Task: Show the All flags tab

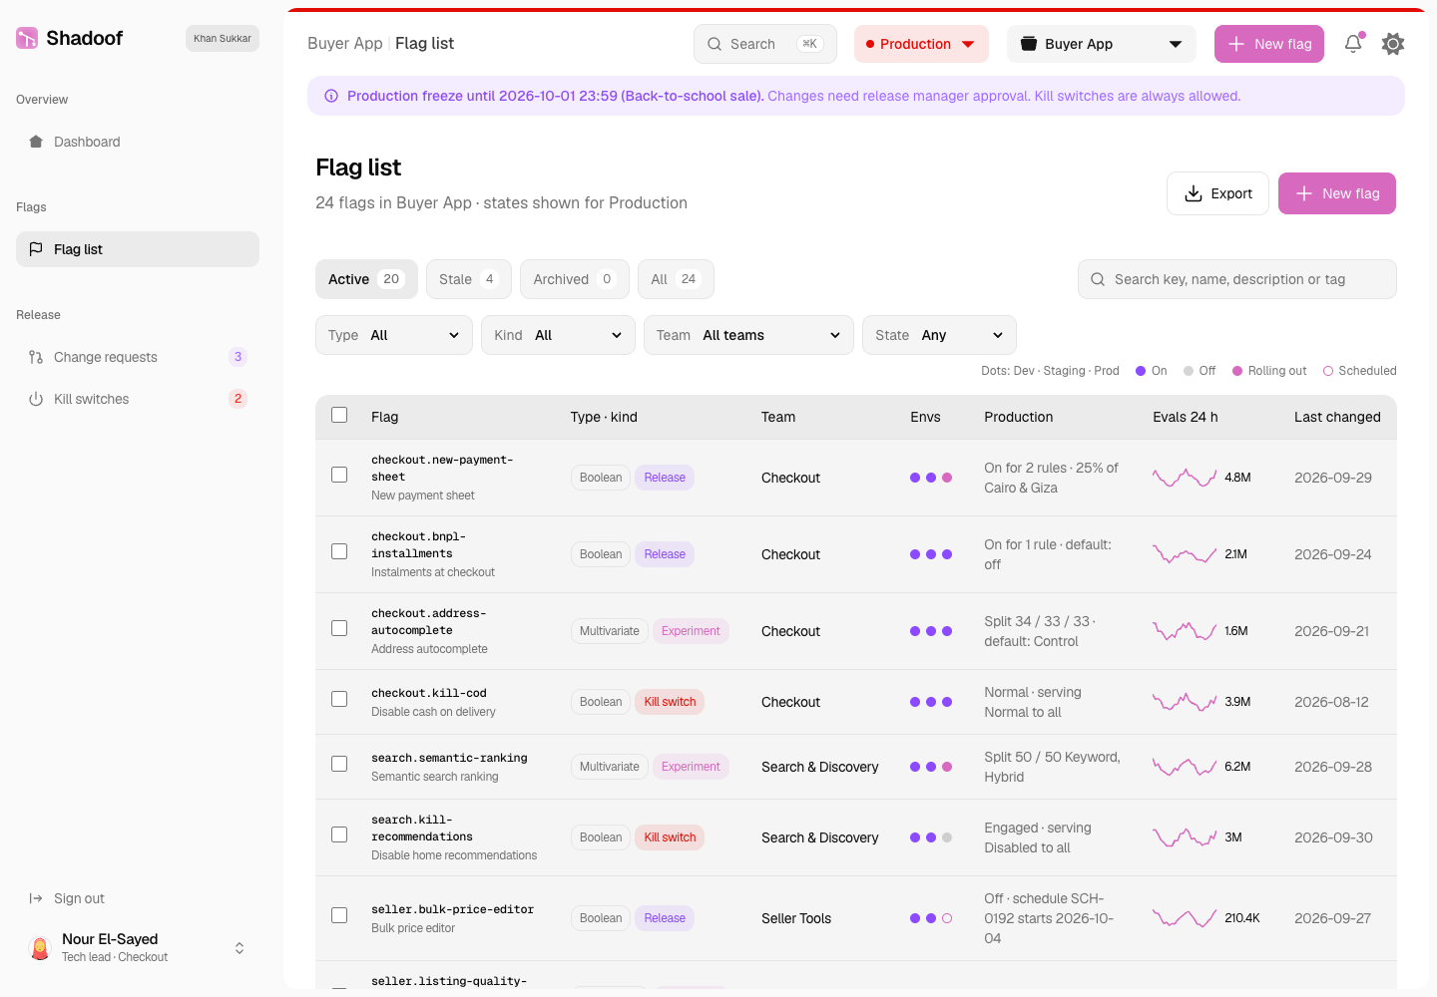Action: (676, 279)
